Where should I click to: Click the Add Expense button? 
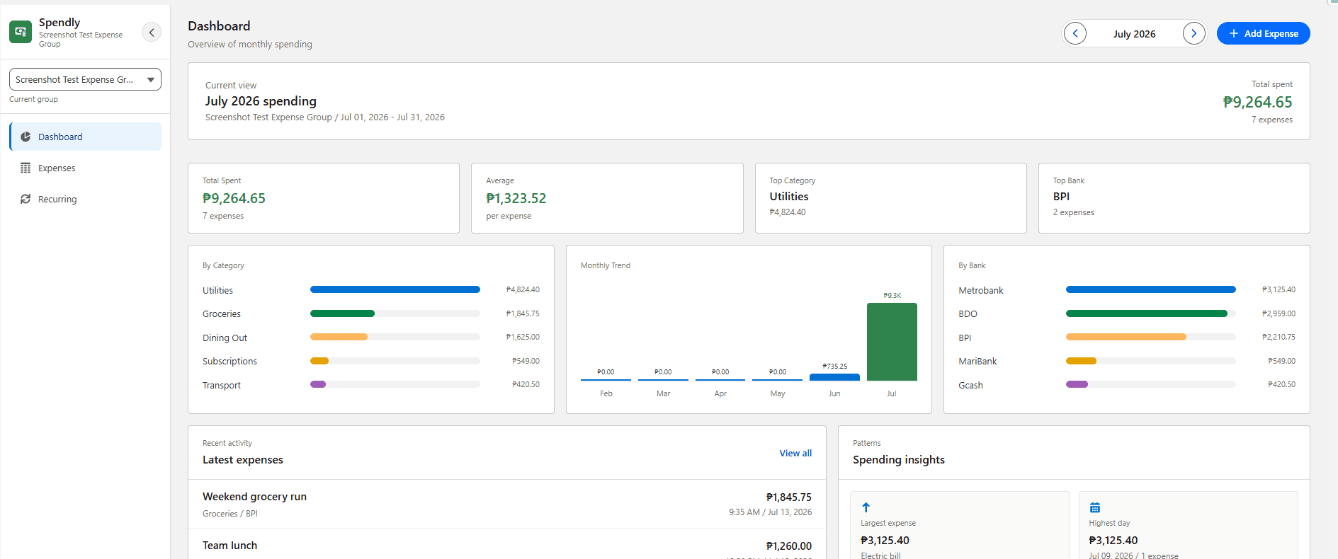(1264, 33)
